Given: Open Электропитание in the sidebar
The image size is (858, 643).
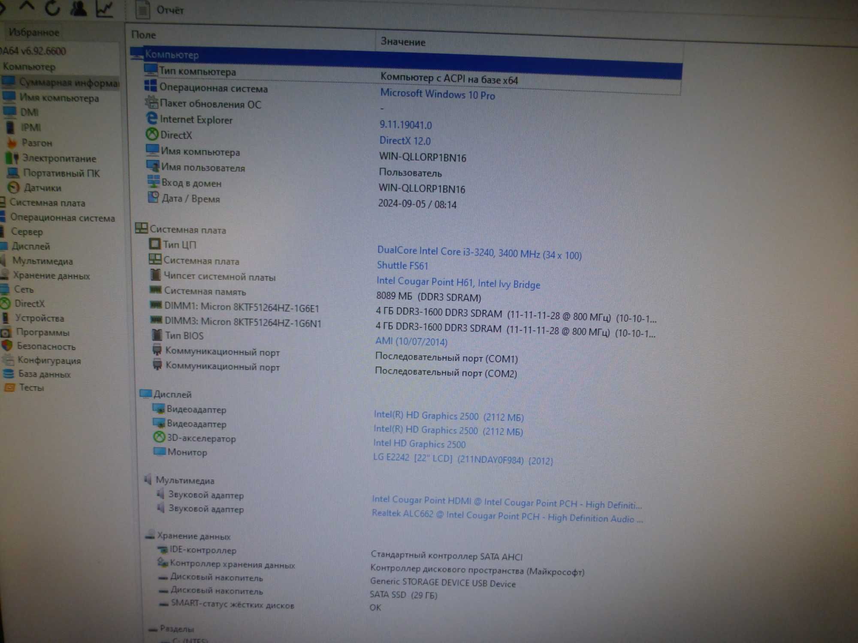Looking at the screenshot, I should (x=59, y=158).
